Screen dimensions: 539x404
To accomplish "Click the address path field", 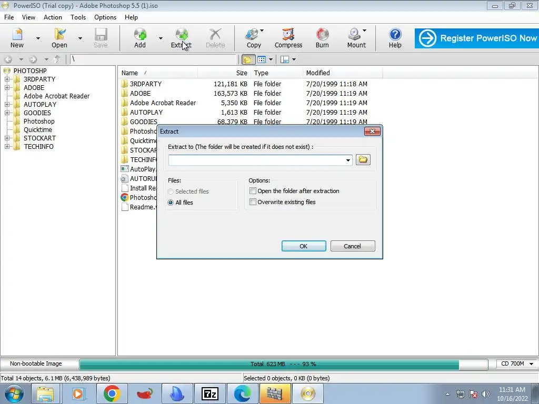I will point(153,59).
